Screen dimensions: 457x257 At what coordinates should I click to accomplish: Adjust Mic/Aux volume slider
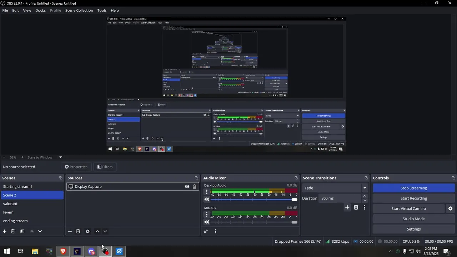click(254, 222)
